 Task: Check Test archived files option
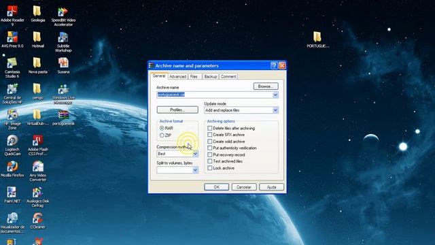[x=210, y=161]
